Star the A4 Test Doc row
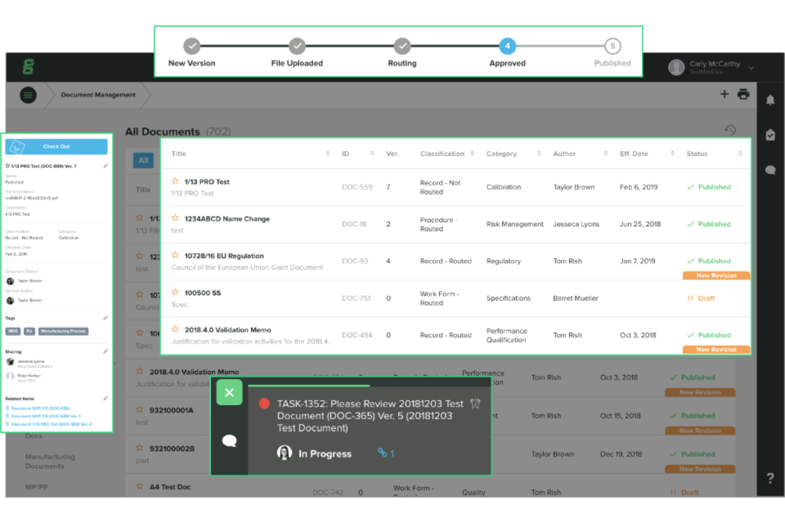This screenshot has width=785, height=523. click(x=139, y=486)
